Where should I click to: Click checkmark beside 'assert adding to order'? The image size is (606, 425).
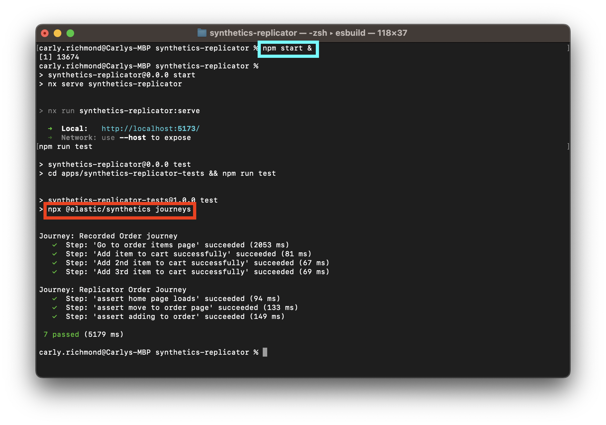pos(55,317)
